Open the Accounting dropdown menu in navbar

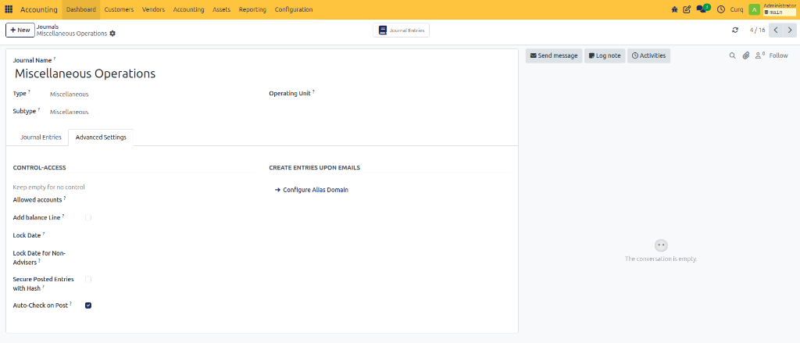pyautogui.click(x=189, y=9)
